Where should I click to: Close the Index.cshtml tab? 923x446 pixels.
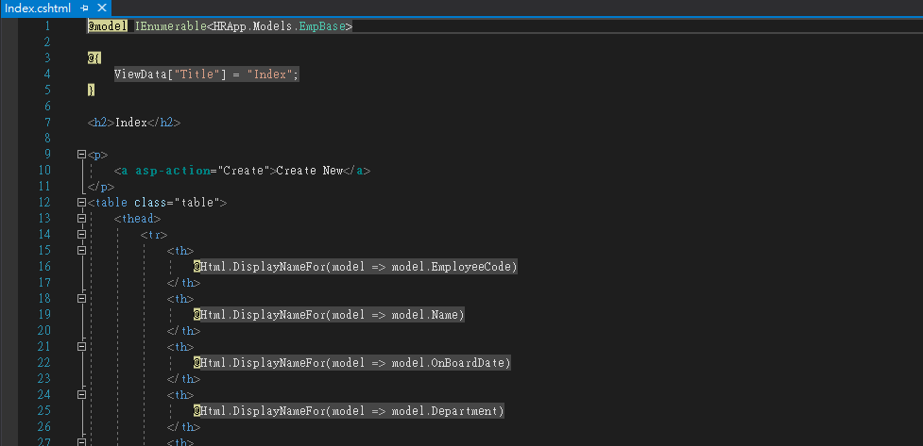(x=102, y=8)
